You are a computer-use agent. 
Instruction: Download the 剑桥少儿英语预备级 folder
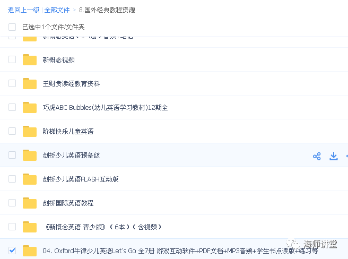coord(334,156)
